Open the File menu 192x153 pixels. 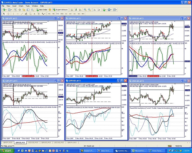pos(3,6)
